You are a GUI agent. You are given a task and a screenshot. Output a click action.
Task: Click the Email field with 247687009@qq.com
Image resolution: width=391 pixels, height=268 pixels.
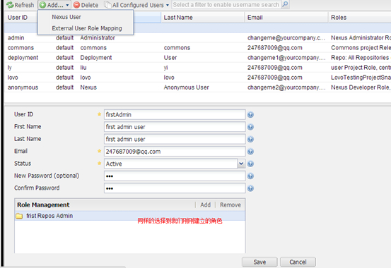point(175,152)
